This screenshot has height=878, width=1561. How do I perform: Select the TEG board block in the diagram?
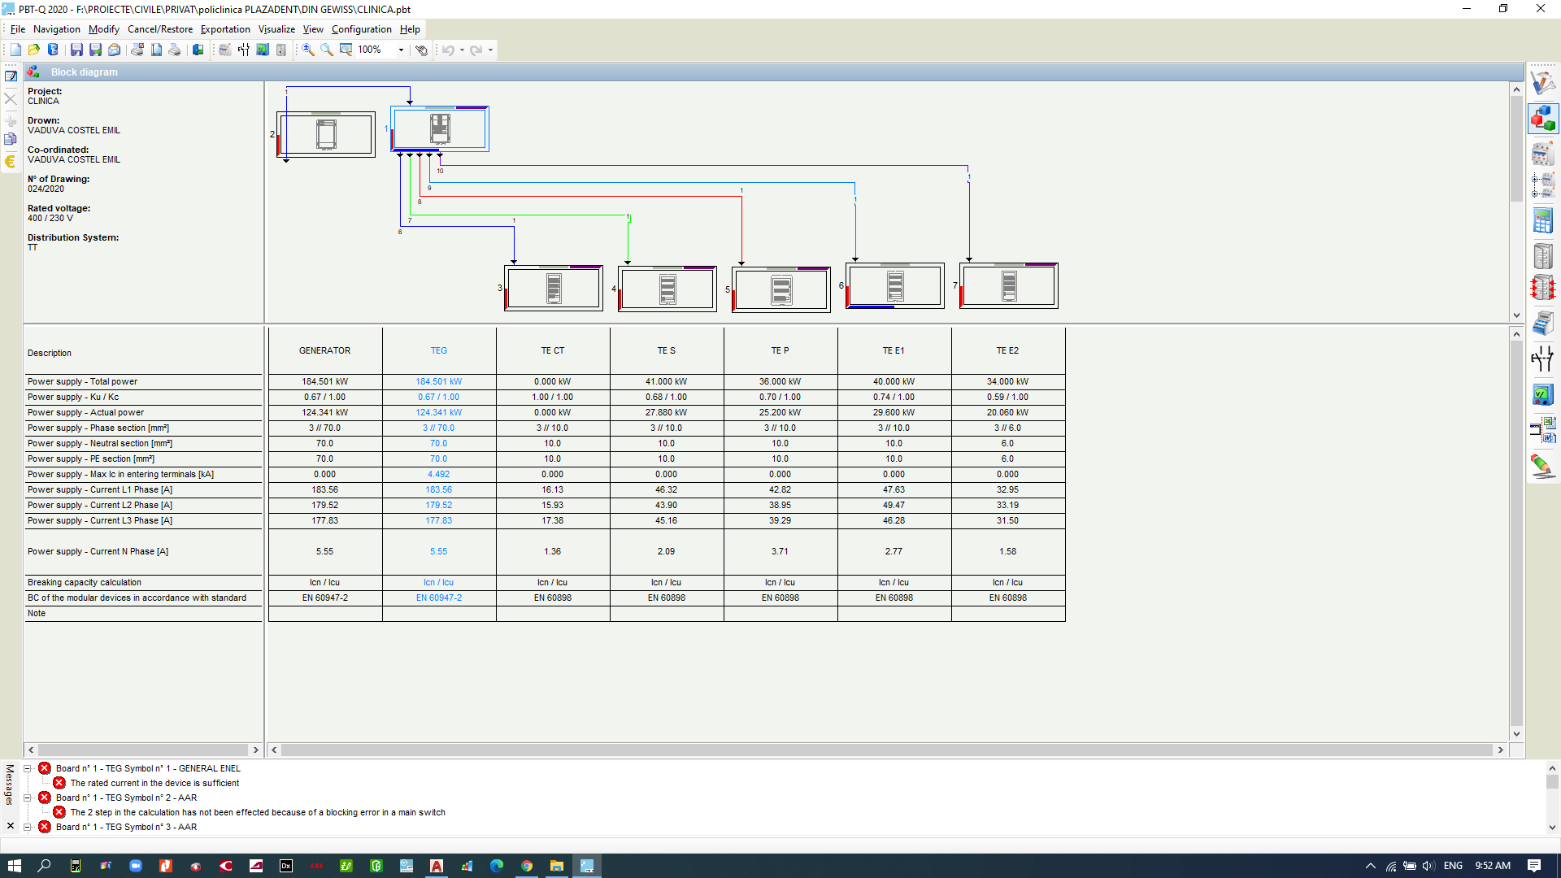(x=440, y=128)
